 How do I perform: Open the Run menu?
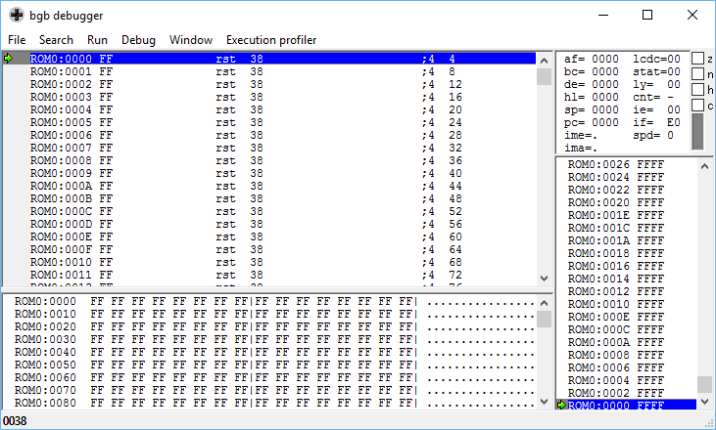[97, 40]
